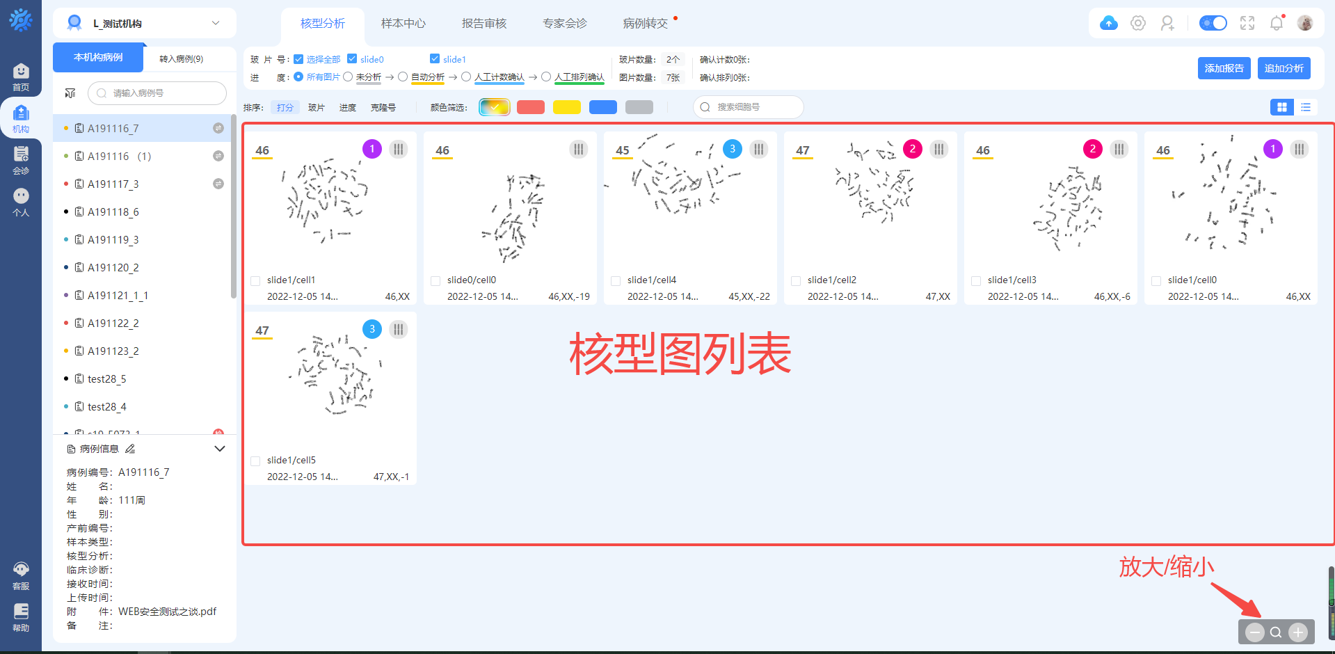Tick the checkbox for slide1/cell1
The image size is (1335, 654).
coord(255,280)
